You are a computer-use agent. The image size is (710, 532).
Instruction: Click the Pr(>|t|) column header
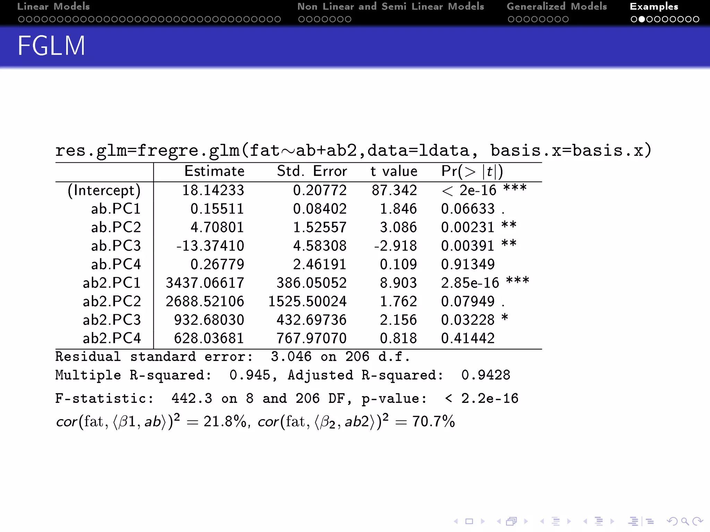tap(472, 171)
